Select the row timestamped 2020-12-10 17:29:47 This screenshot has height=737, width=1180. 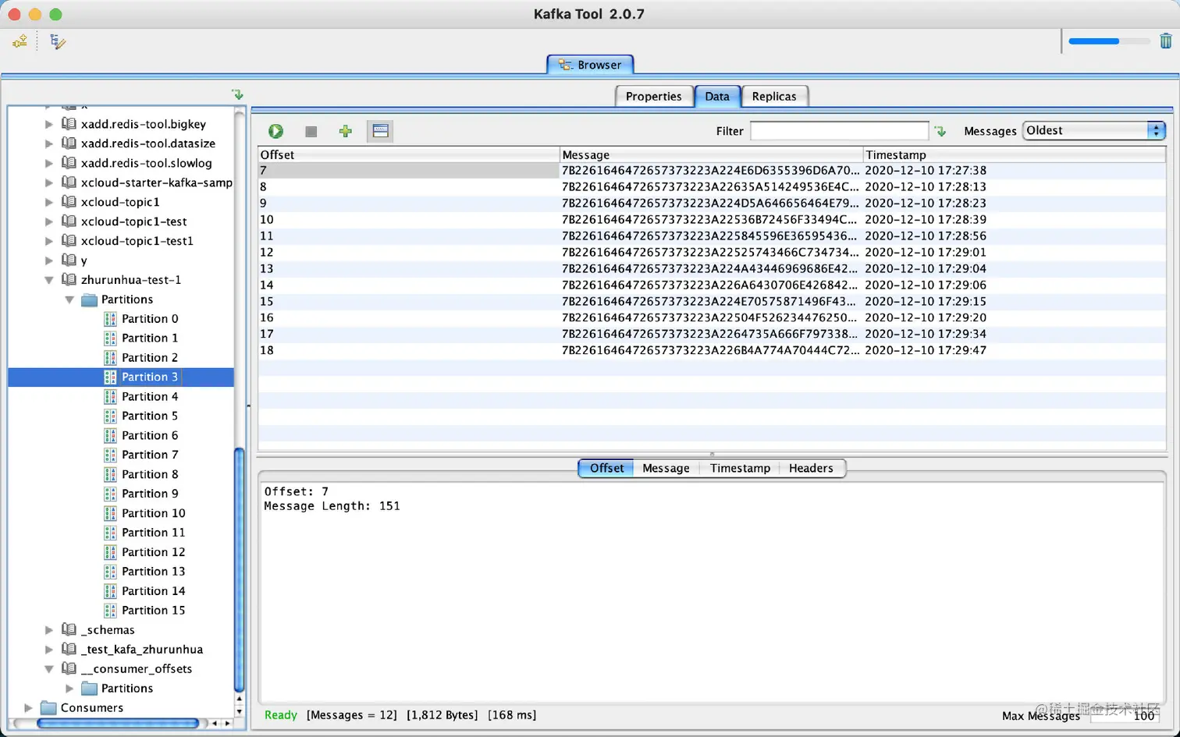pyautogui.click(x=712, y=350)
